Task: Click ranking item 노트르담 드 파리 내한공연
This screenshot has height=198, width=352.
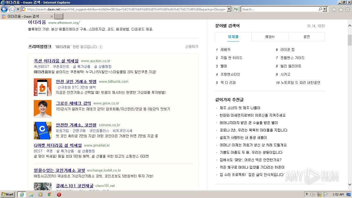Action: [x=300, y=83]
